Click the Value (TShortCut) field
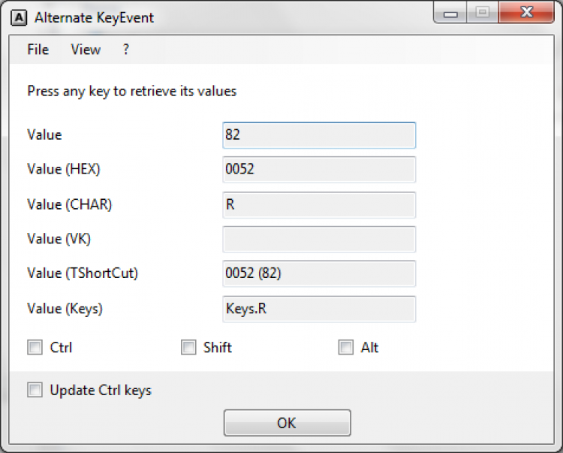Screen dimensions: 563x453 coord(319,274)
